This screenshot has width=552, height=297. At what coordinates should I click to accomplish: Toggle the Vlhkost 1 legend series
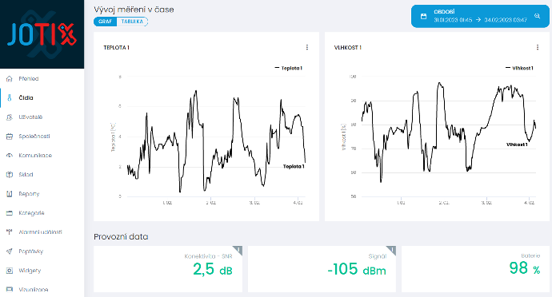click(519, 68)
